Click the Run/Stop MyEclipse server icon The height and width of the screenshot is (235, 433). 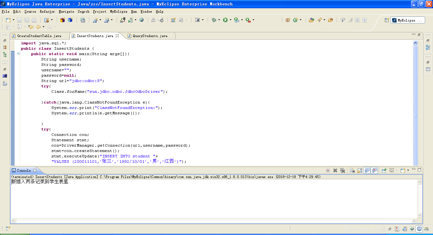[130, 20]
